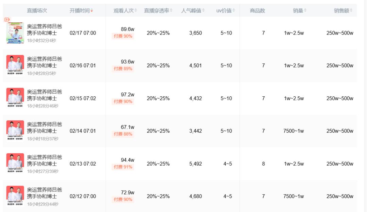This screenshot has width=367, height=212.
Task: Click the orange video badge on first thumbnail
Action: click(6, 20)
